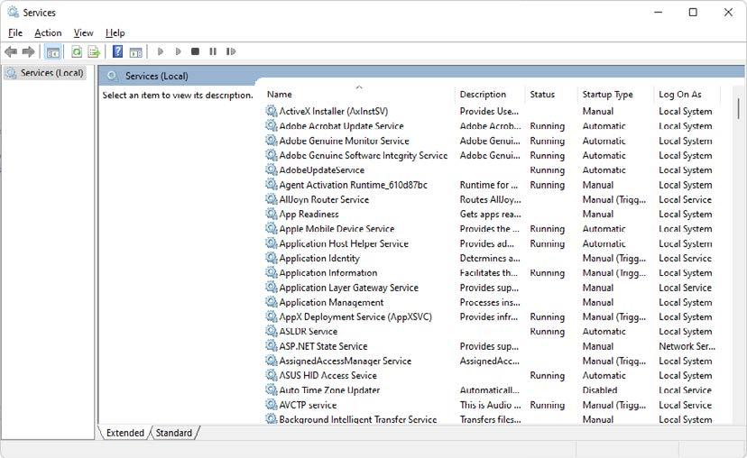Sort by the Description column header
Viewport: 747px width, 458px height.
[x=490, y=95]
